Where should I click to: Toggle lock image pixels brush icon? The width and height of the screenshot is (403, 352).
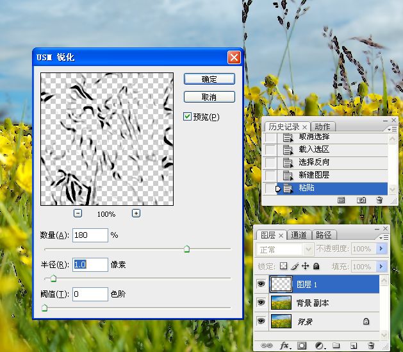click(295, 266)
